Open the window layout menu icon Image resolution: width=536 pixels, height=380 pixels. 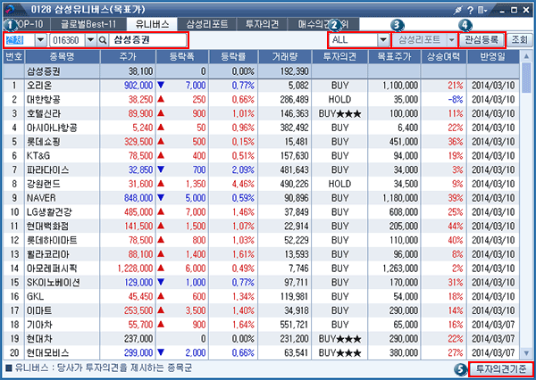482,10
